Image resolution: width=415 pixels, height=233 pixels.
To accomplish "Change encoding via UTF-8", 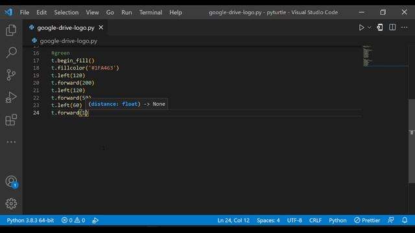I will [294, 220].
